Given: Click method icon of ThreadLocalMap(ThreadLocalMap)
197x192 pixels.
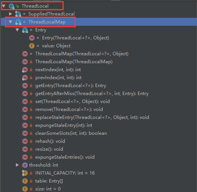Looking at the screenshot, I should tap(25, 62).
